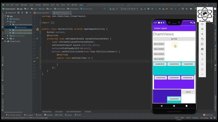Tap the CHAMIVIEWS button at the bottom
Viewport: 218px width, 122px height.
(174, 99)
